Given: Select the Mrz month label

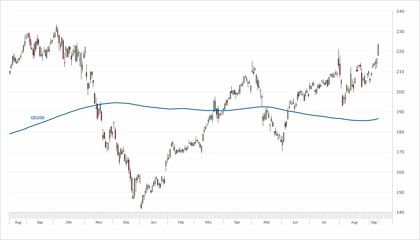Looking at the screenshot, I should [x=208, y=222].
